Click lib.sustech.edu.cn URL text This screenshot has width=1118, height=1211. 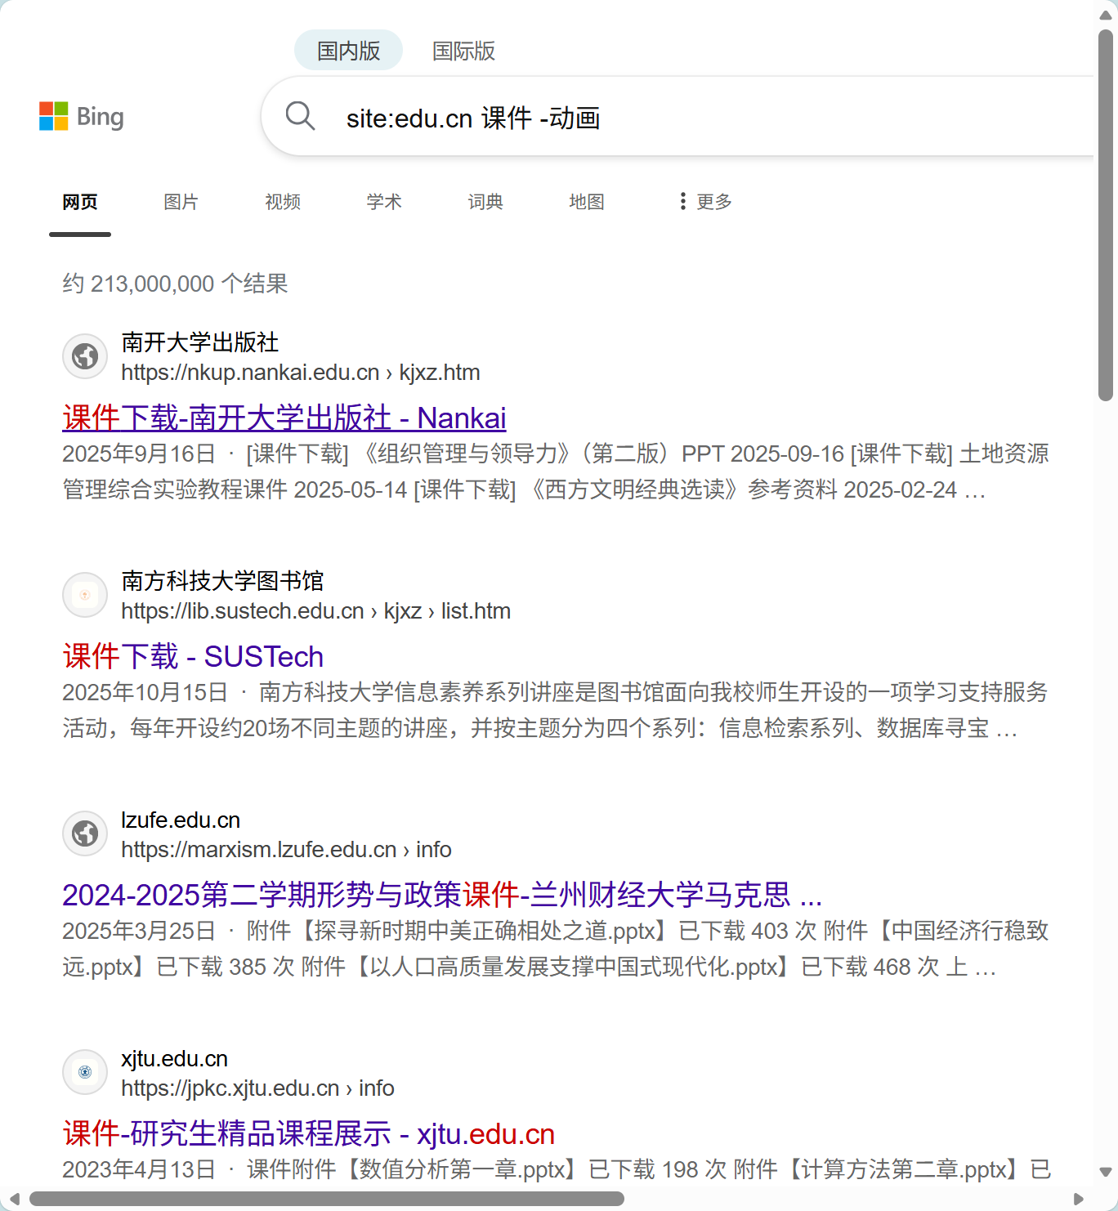click(315, 611)
